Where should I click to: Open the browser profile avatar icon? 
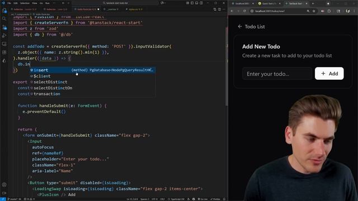click(x=348, y=11)
